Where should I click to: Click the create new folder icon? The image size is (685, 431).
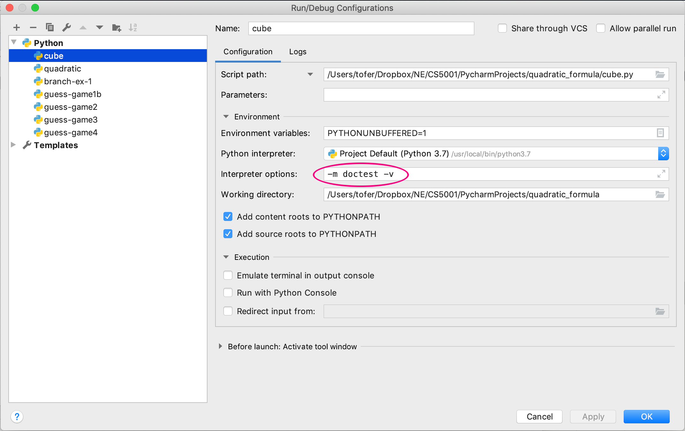coord(117,28)
